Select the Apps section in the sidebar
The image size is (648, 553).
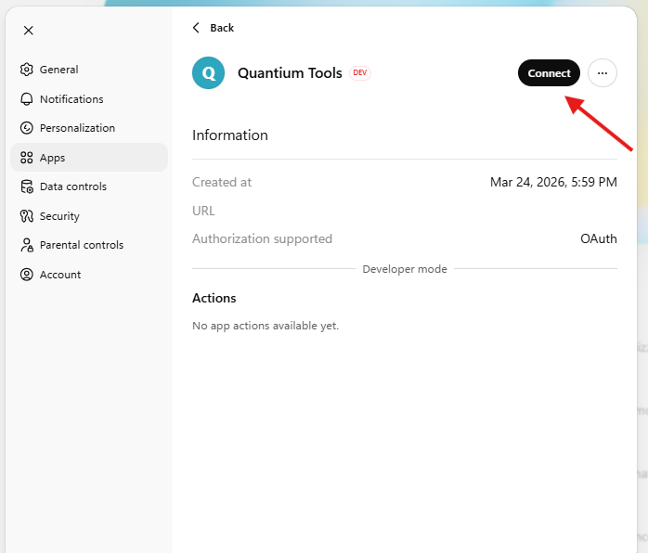[x=89, y=158]
